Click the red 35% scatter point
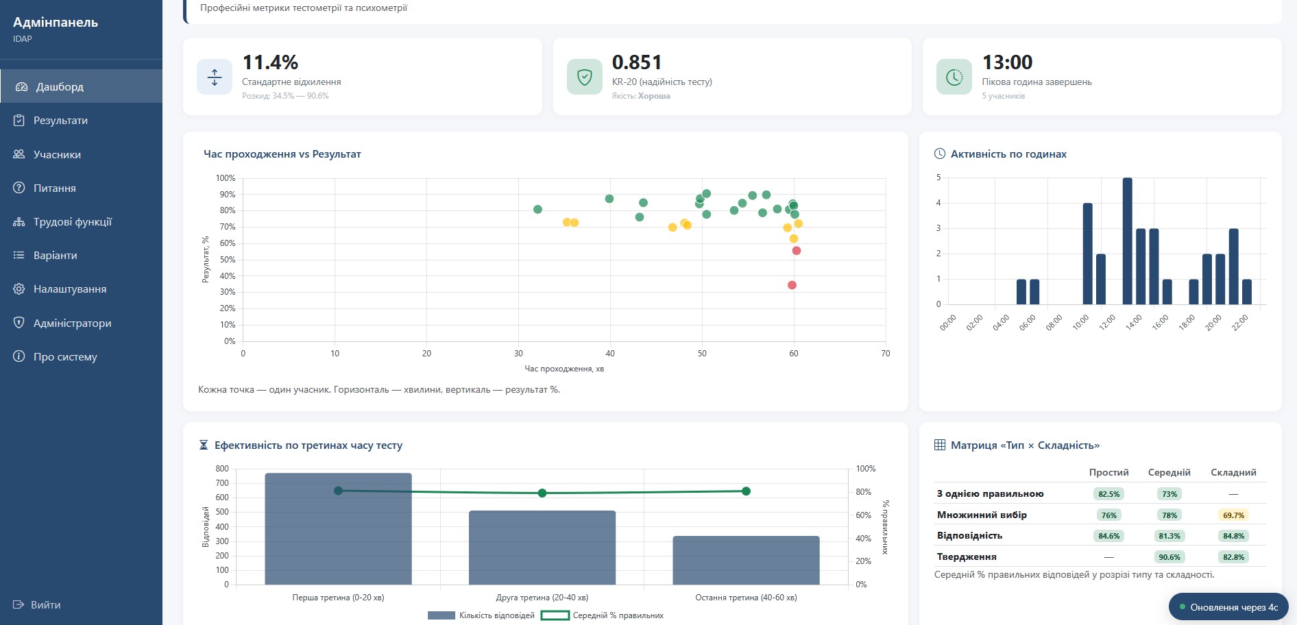Viewport: 1297px width, 625px height. point(792,285)
